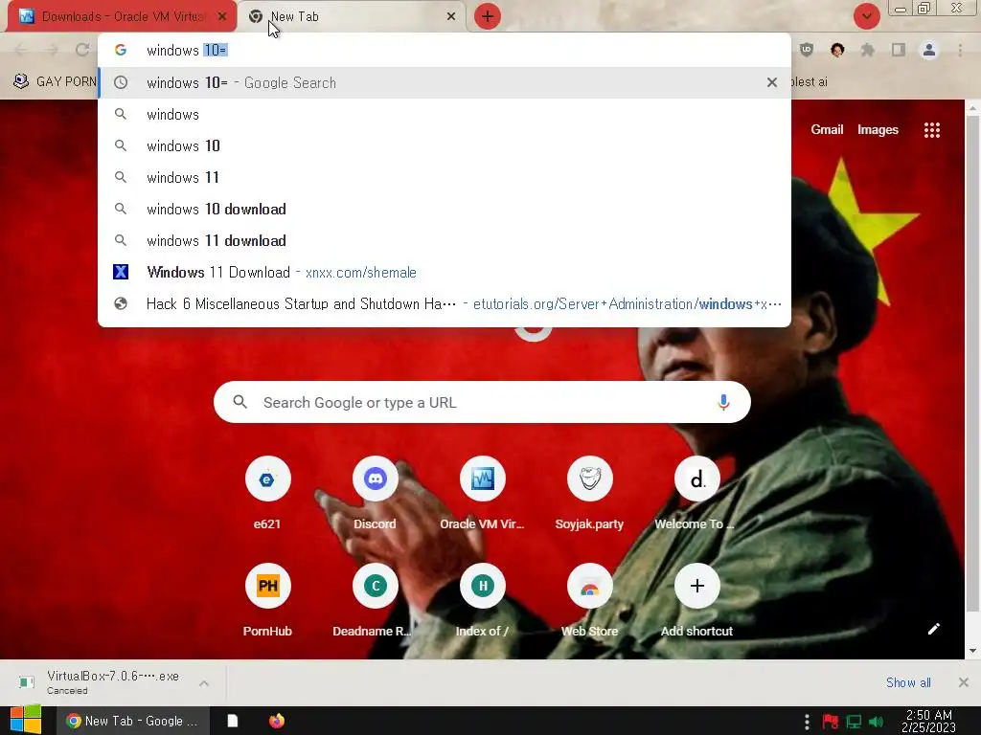Click the 'Search Google or type a URL' box
Screen dimensions: 981x735
coord(482,403)
